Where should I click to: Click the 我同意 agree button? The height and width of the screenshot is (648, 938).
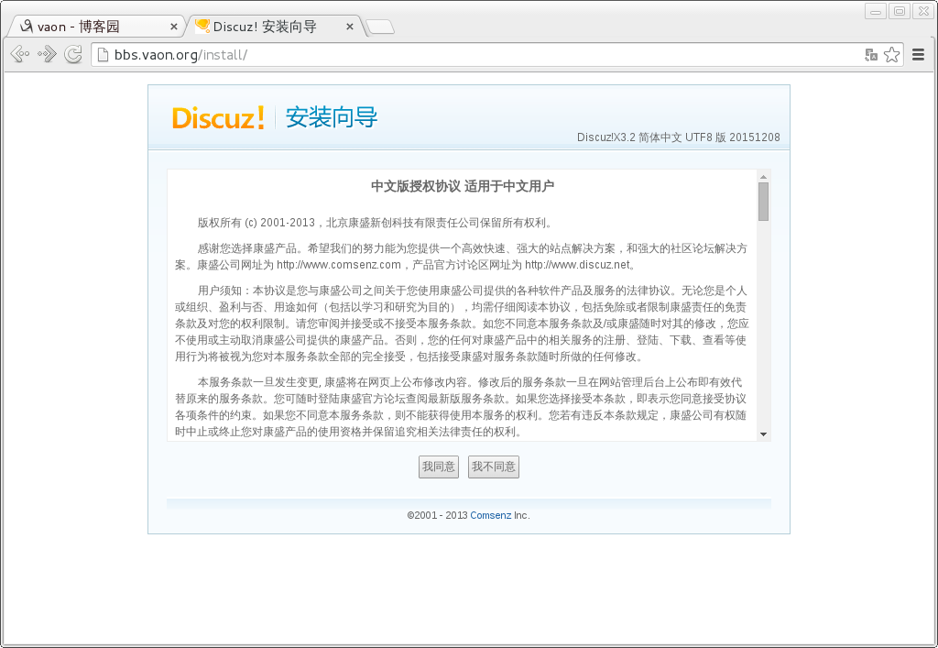439,467
